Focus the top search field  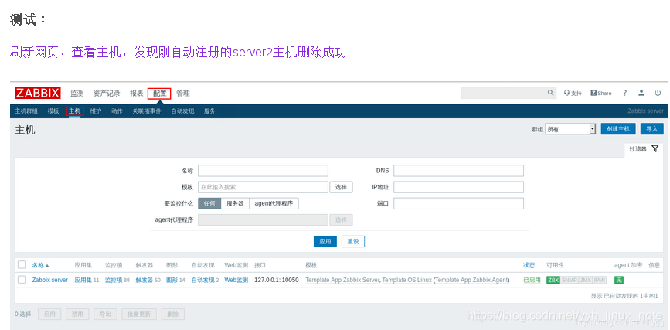coord(503,93)
